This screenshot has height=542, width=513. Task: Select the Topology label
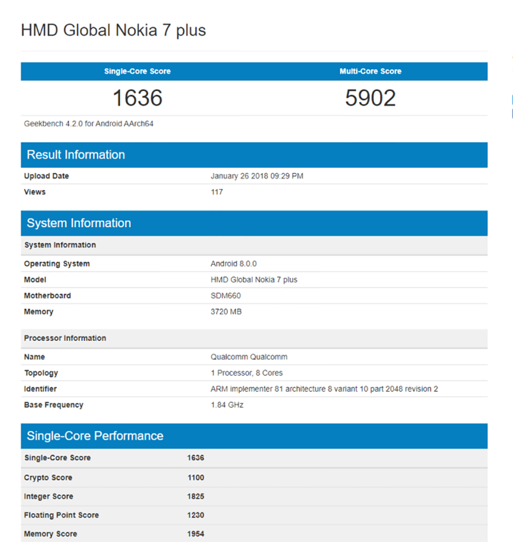click(x=41, y=373)
